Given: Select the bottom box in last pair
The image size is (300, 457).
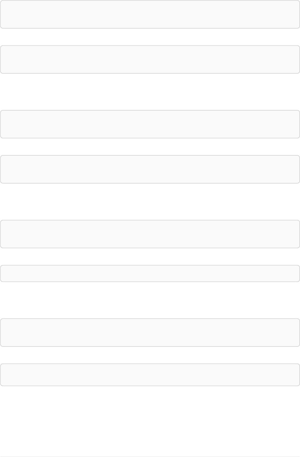Looking at the screenshot, I should 150,375.
